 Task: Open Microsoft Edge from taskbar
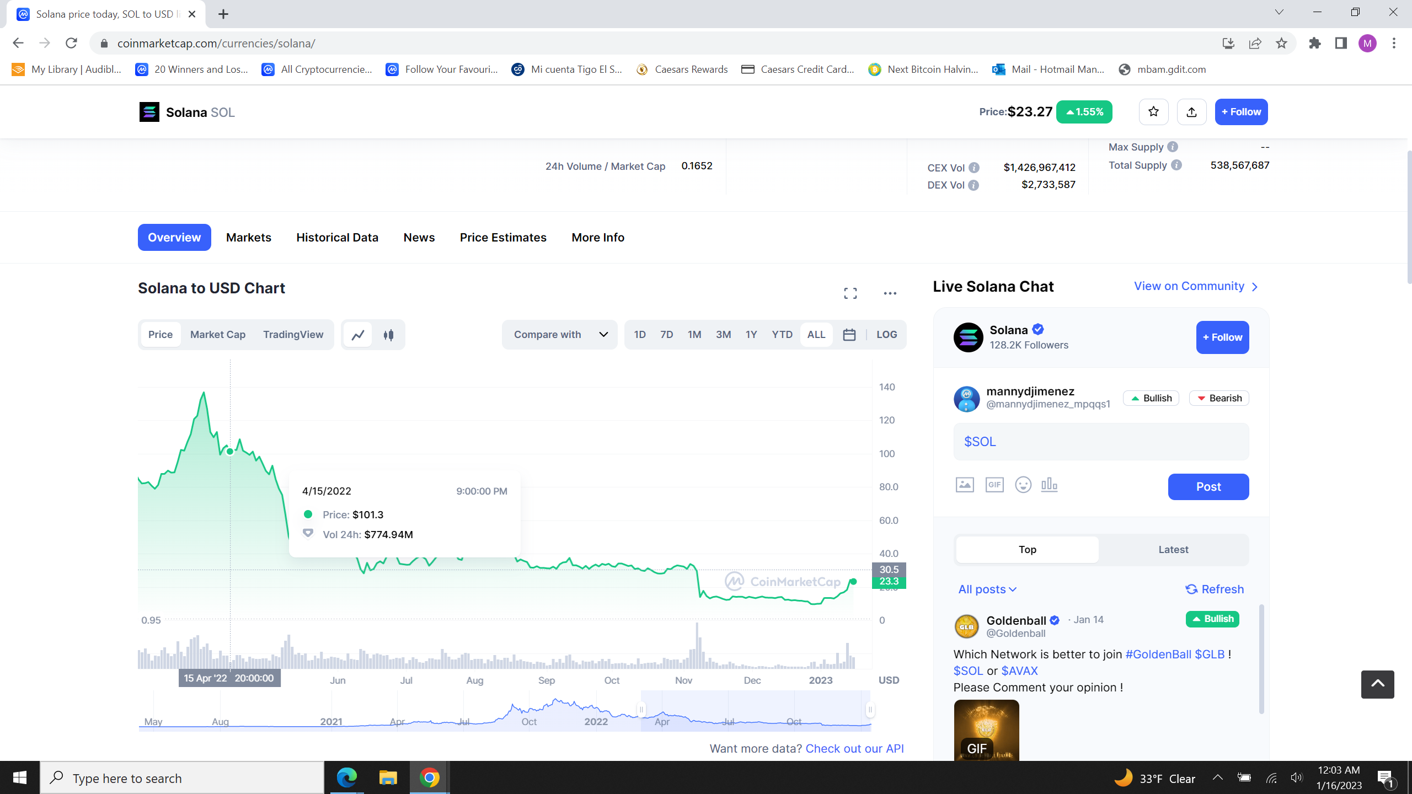[347, 778]
